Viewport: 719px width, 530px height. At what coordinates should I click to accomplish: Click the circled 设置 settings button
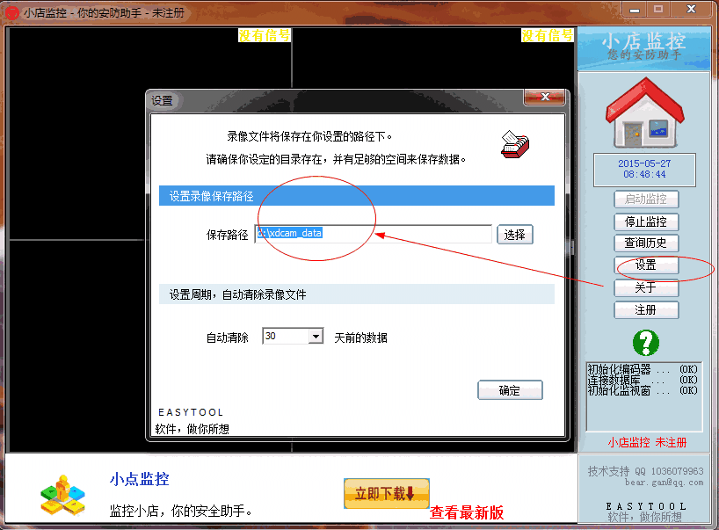[x=646, y=265]
